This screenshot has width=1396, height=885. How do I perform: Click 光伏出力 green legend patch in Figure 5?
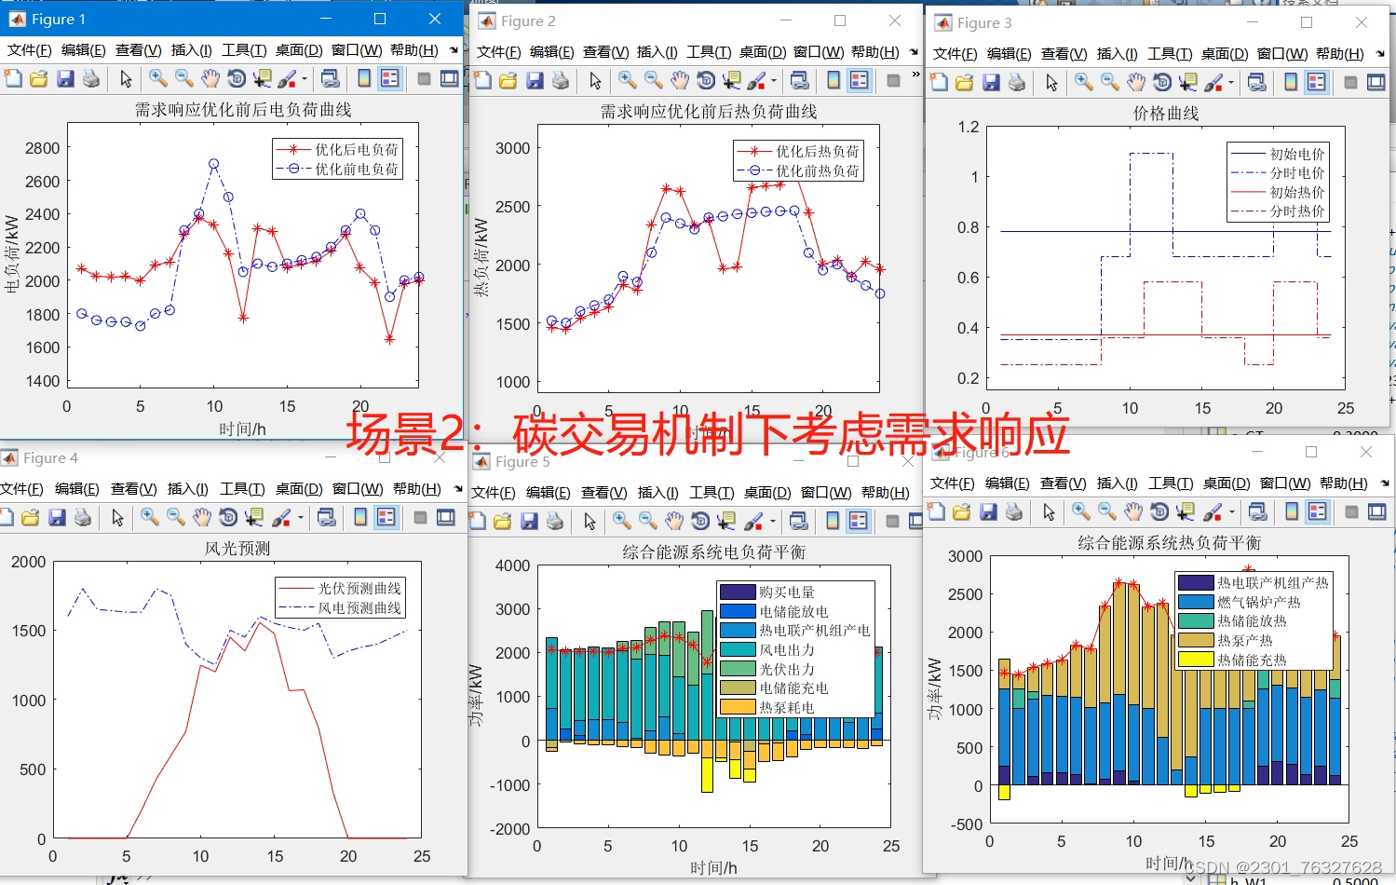coord(738,669)
